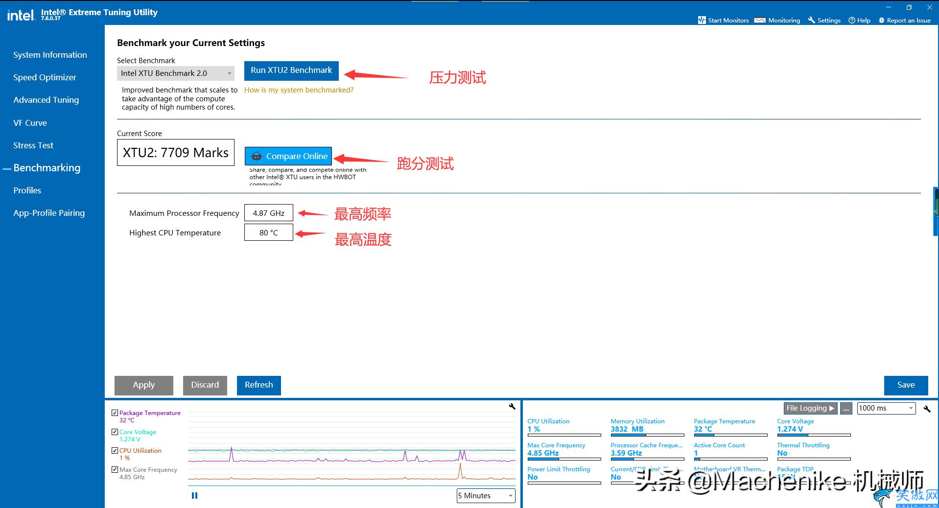
Task: Open Speed Optimizer section
Action: [x=45, y=77]
